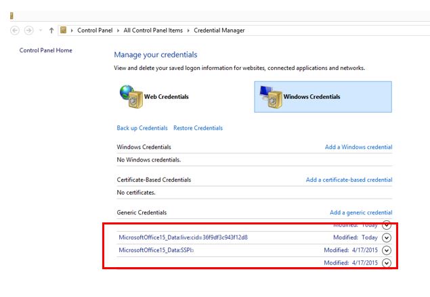Open Control Panel Home link
430x297 pixels.
pyautogui.click(x=46, y=50)
